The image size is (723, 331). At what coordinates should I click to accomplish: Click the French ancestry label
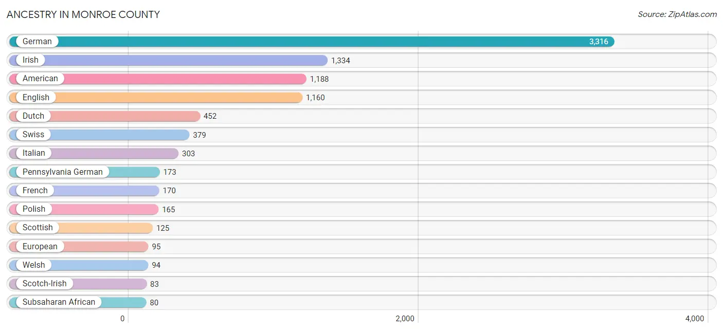[x=35, y=190]
